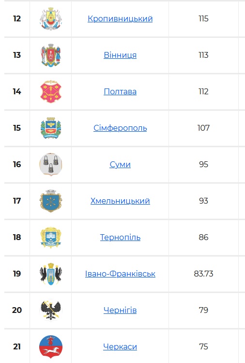The image size is (245, 363).
Task: Click the Кропивницький coat of arms icon
Action: coord(51,19)
